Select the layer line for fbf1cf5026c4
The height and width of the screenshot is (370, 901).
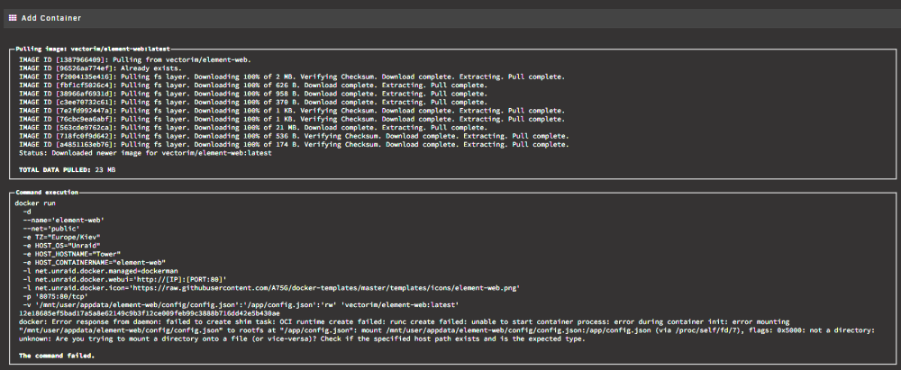(x=253, y=85)
